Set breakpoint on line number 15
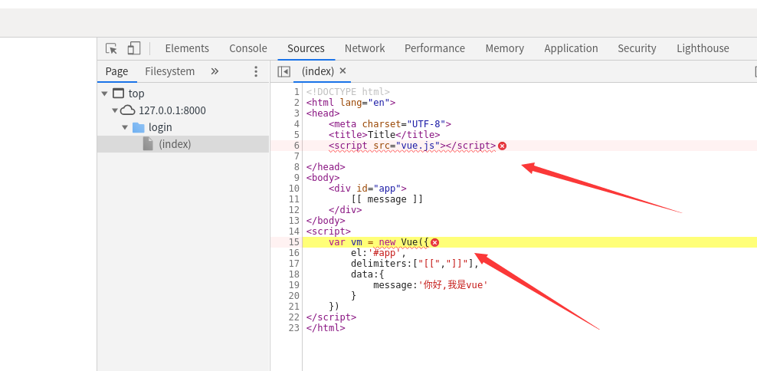 tap(294, 242)
